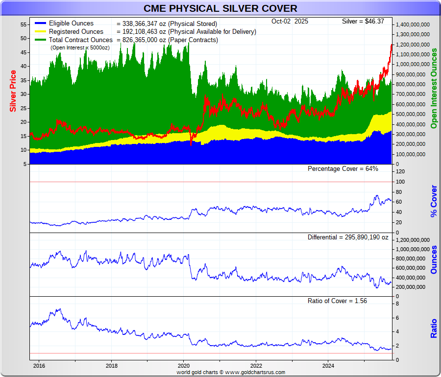Click the red silver price peak in 2025
This screenshot has height=377, width=441.
tap(391, 46)
